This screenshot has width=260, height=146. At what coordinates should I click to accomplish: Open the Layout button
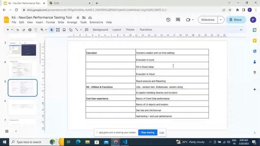coord(117,30)
